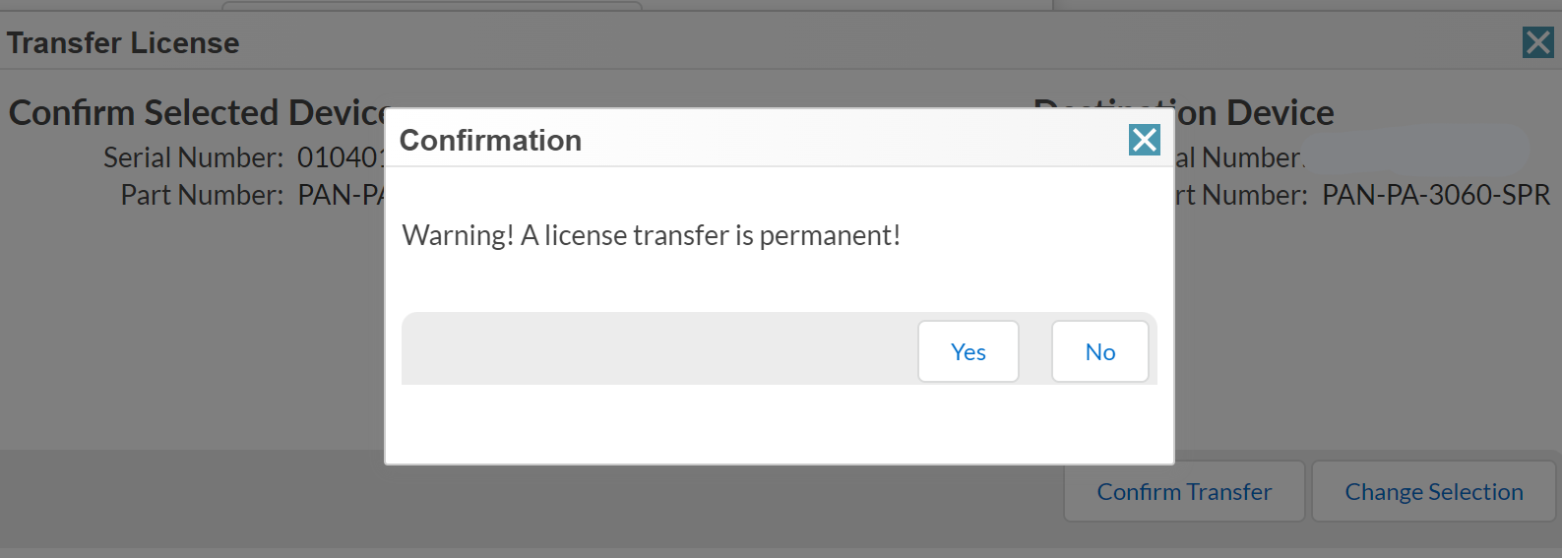Click the destination device's Serial Number label
Screen dimensions: 1562x558
point(1238,157)
